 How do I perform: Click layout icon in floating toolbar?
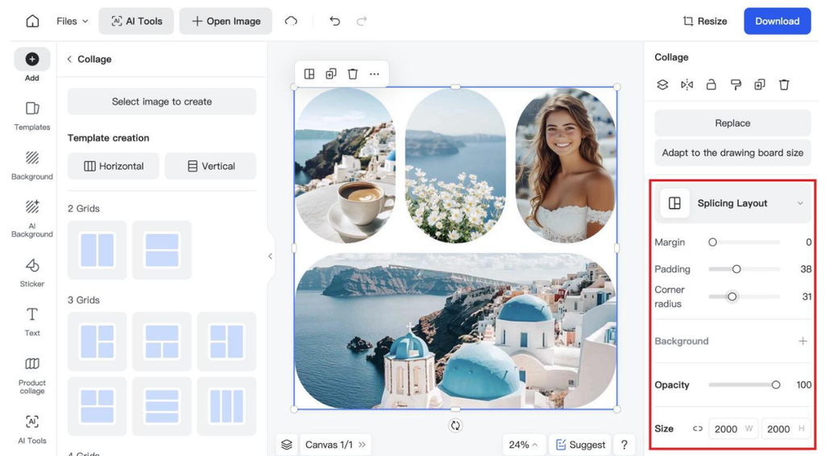coord(309,73)
